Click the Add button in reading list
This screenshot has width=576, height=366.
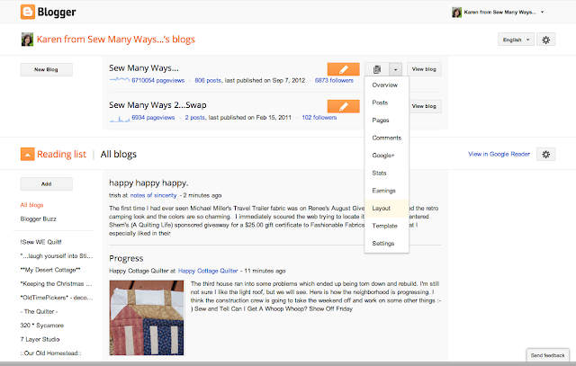46,184
